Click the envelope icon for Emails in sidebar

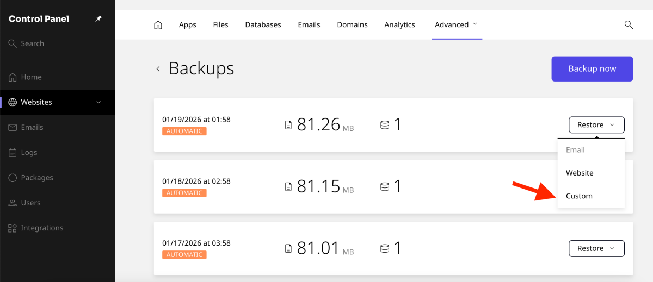(13, 127)
